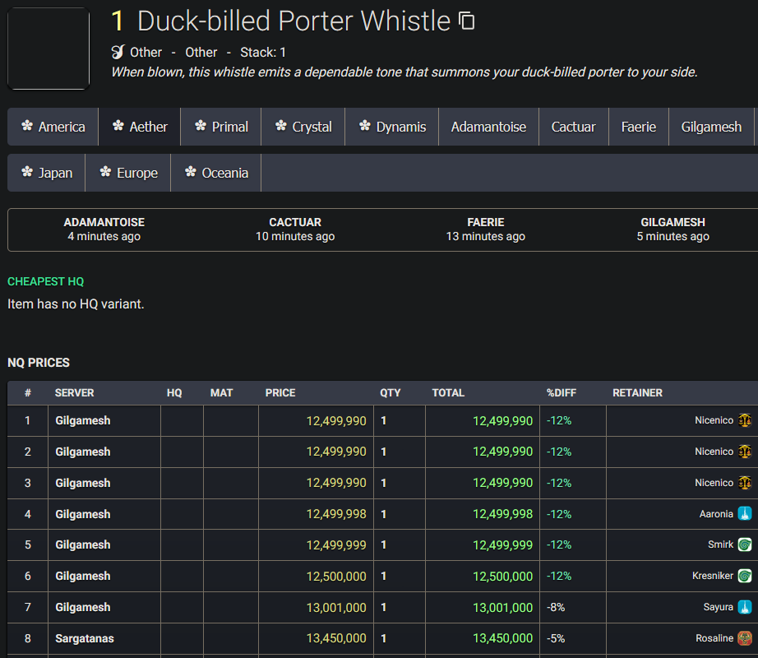Click the HQ column header
This screenshot has height=658, width=758.
pyautogui.click(x=174, y=392)
